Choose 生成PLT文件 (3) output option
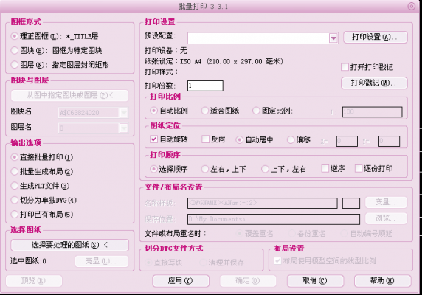The width and height of the screenshot is (422, 295). pyautogui.click(x=14, y=186)
